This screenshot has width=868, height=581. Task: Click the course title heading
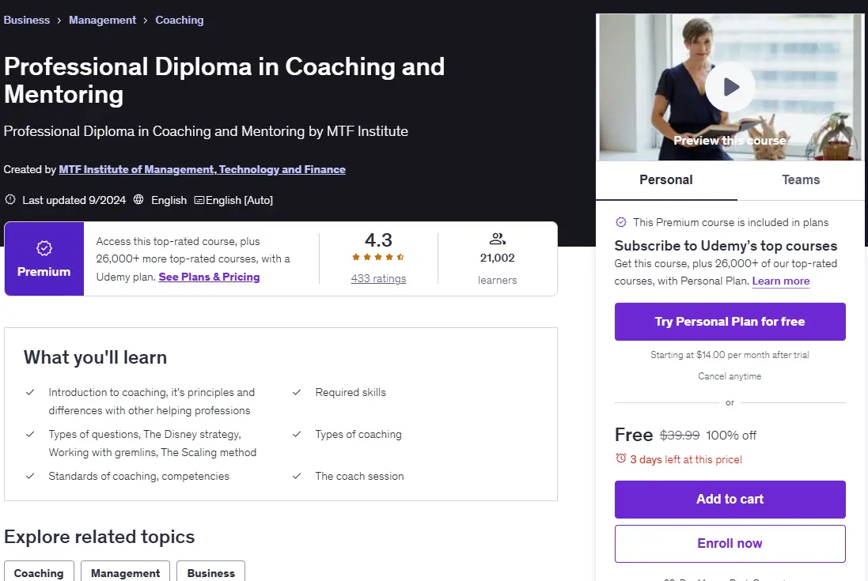tap(224, 80)
